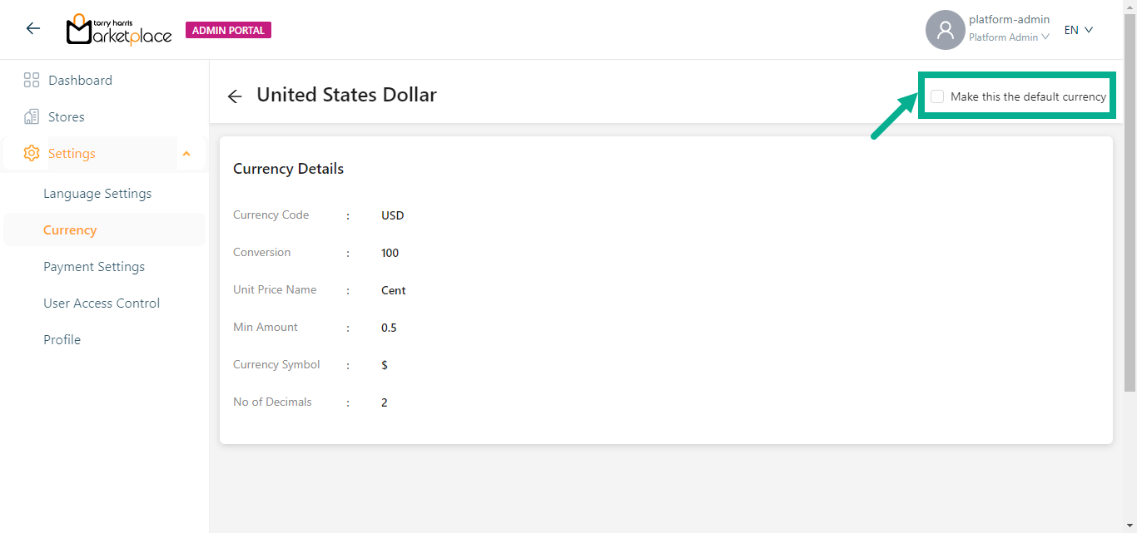Click the header back arrow icon

[x=33, y=29]
